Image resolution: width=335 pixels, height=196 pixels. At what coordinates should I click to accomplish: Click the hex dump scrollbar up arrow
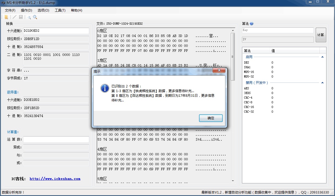pos(233,30)
